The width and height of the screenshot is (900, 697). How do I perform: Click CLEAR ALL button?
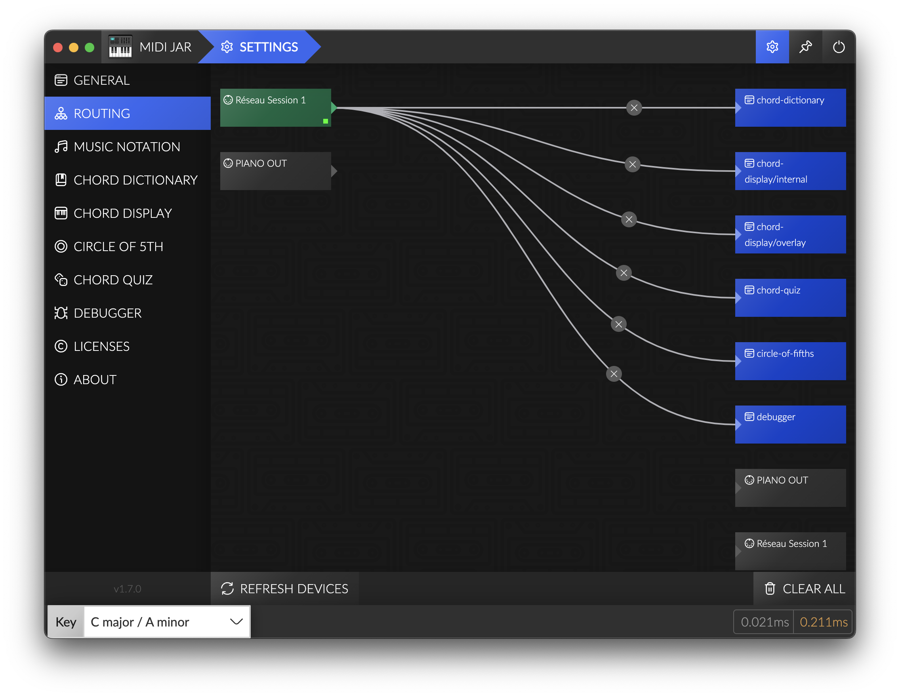[x=804, y=588]
